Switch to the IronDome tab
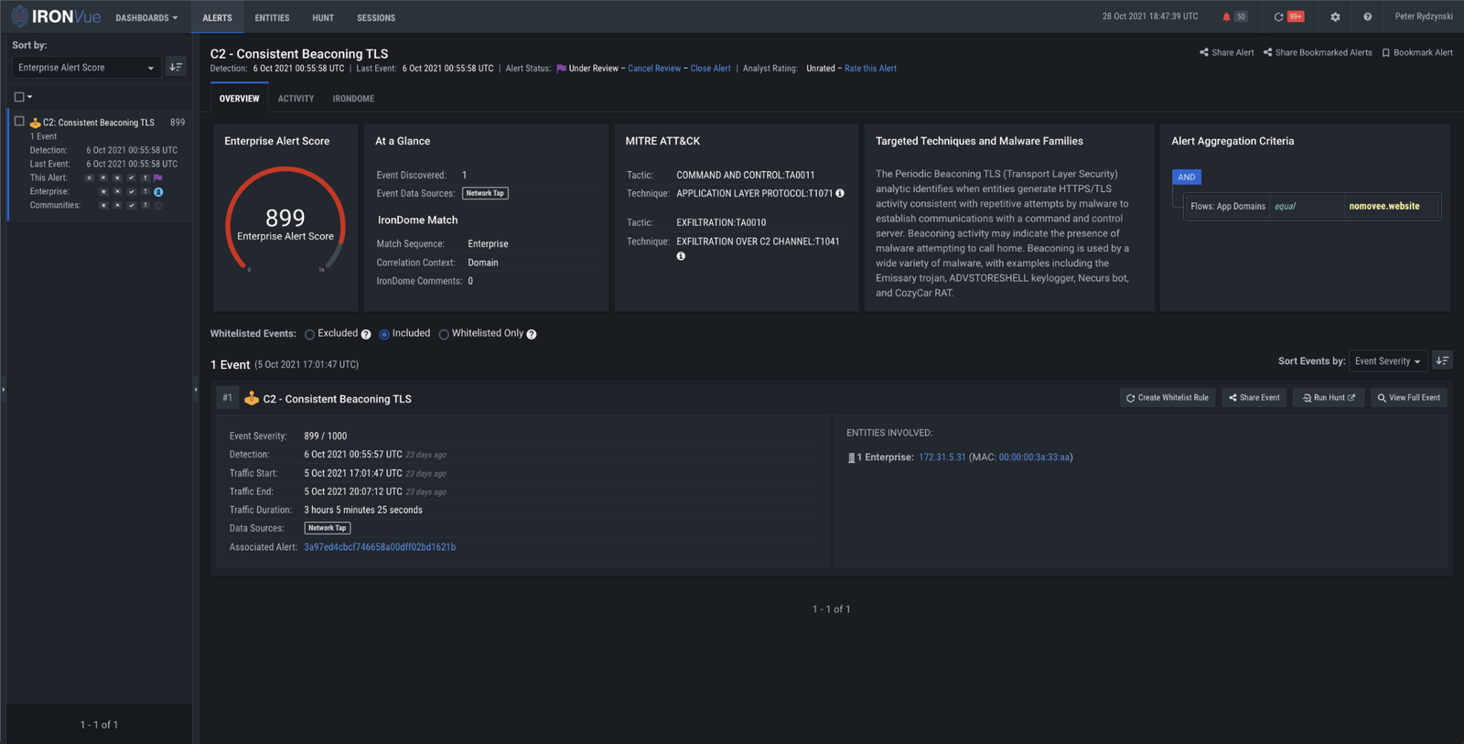Image resolution: width=1464 pixels, height=744 pixels. coord(353,98)
